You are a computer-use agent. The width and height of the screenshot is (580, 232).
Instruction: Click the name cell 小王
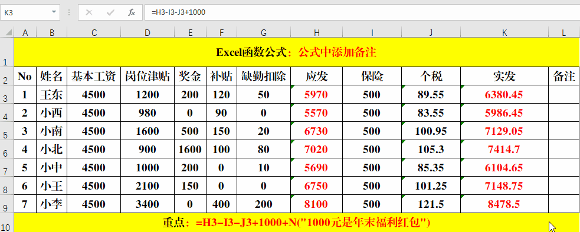pos(52,186)
